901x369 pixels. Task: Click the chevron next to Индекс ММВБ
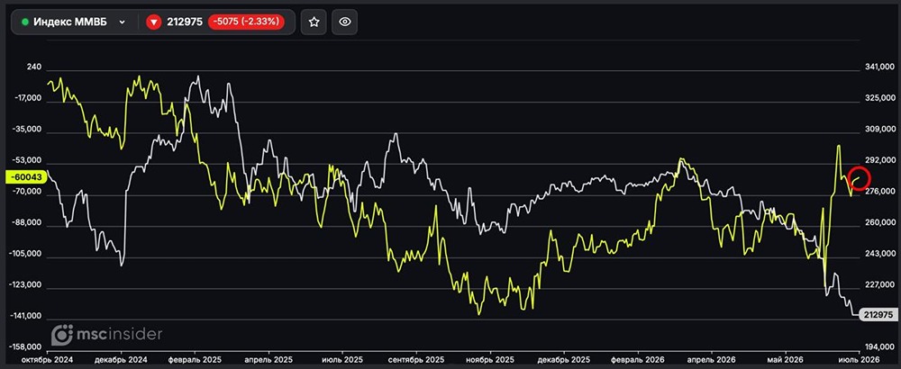pyautogui.click(x=122, y=22)
